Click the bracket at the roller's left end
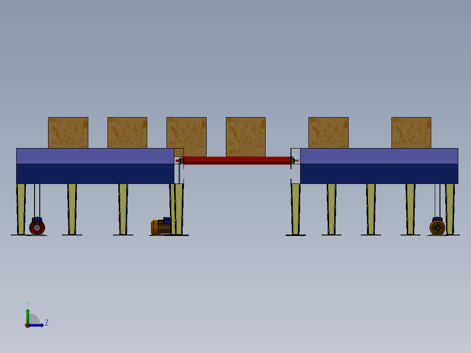The height and width of the screenshot is (353, 471). [181, 160]
